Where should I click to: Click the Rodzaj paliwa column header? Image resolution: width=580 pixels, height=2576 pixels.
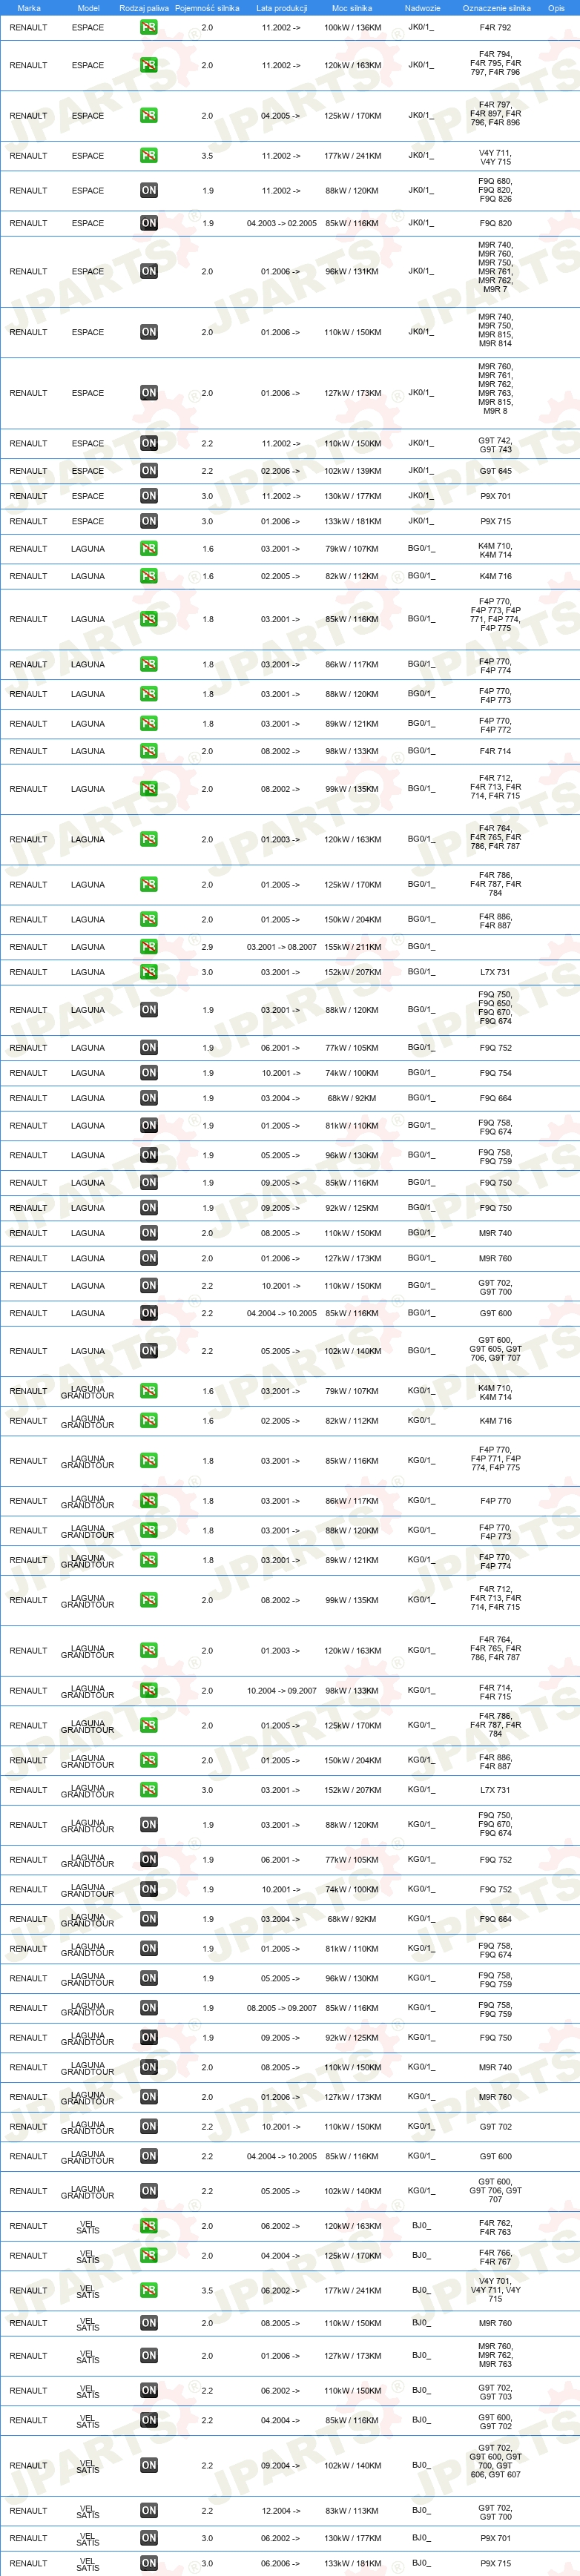click(144, 8)
